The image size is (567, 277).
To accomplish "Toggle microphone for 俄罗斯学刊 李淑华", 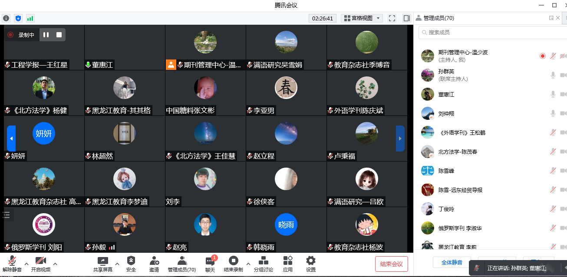I will click(553, 228).
